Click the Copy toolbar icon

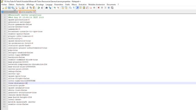31,8
